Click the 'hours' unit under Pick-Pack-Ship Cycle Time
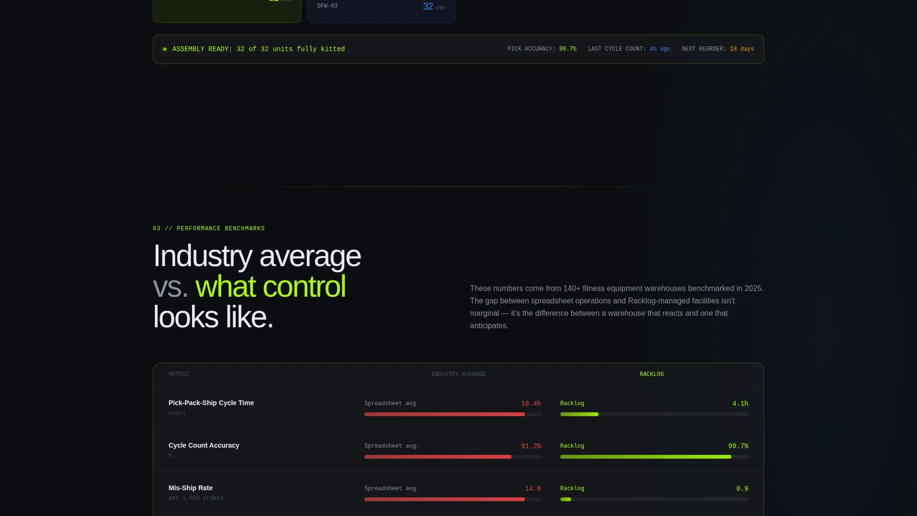The image size is (917, 516). click(177, 413)
